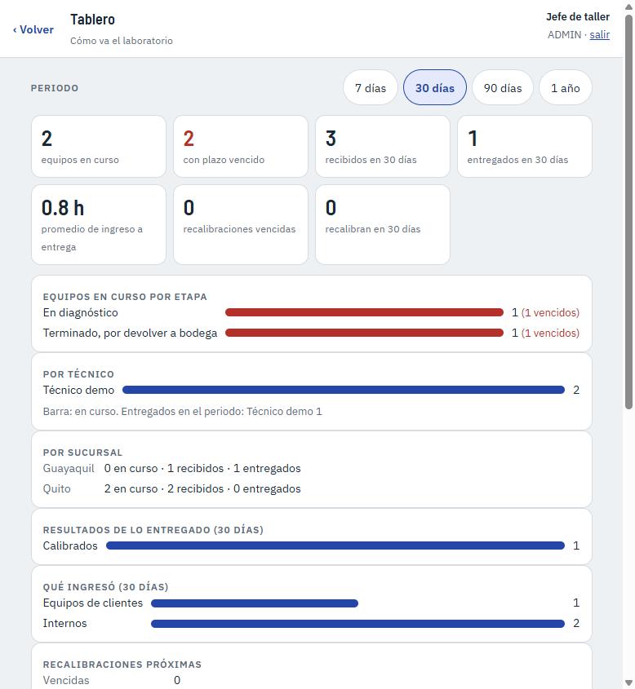Click '(1 vencidos)' next to En diagnóstico
This screenshot has width=635, height=689.
tap(550, 312)
